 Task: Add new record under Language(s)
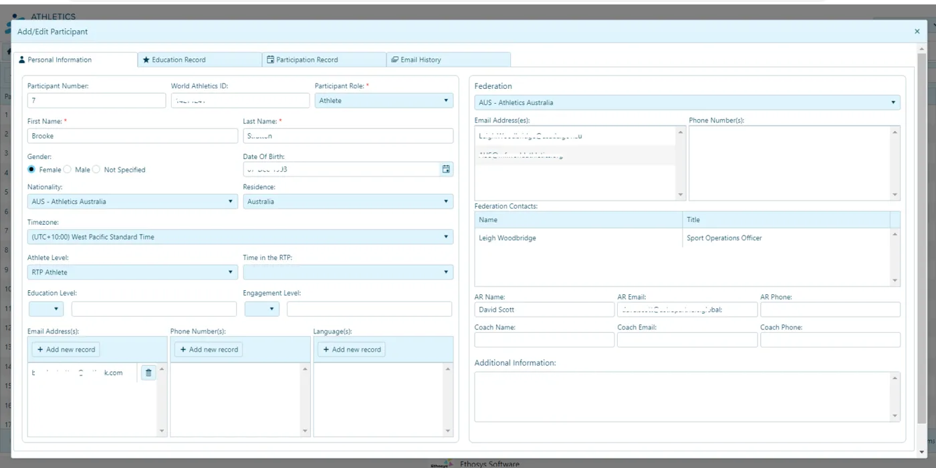tap(352, 350)
